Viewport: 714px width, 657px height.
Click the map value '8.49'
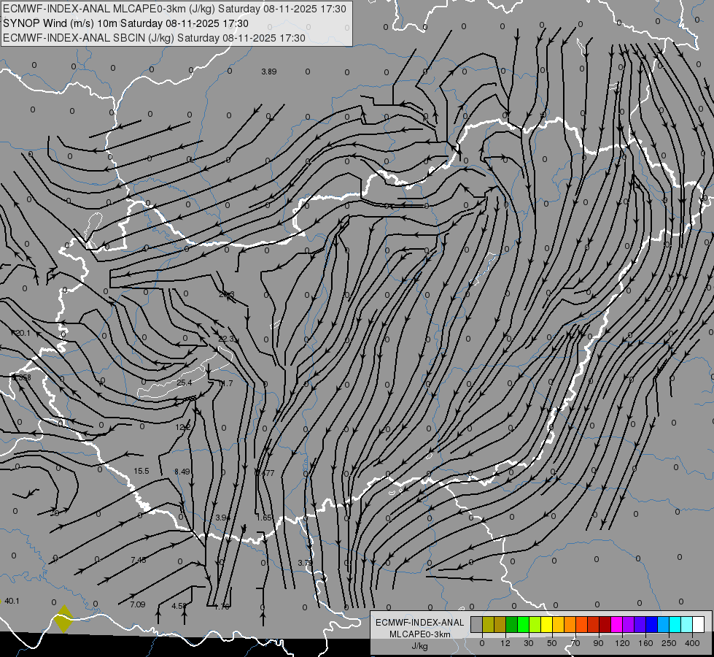point(182,472)
